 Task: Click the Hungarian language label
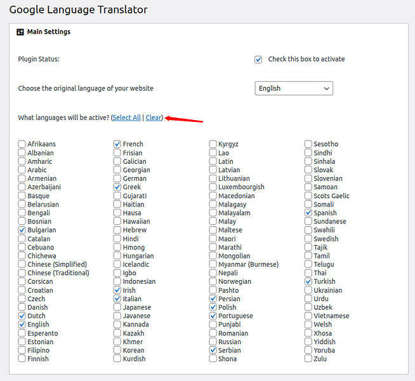(138, 256)
